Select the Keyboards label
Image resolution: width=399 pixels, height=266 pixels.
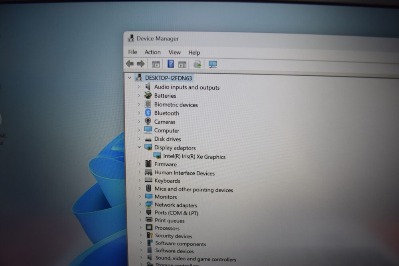point(167,181)
